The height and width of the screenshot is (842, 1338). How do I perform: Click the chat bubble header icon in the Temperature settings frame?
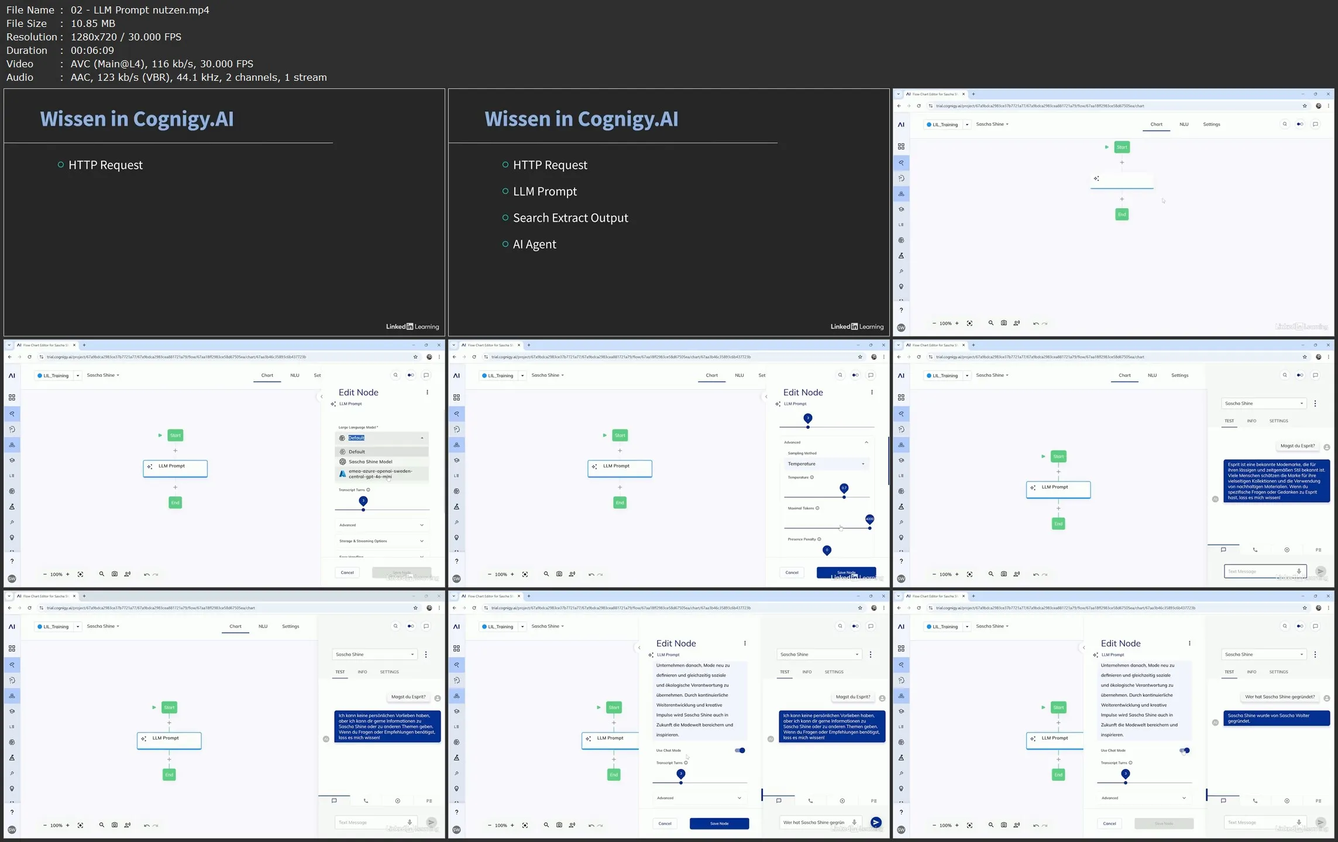871,375
